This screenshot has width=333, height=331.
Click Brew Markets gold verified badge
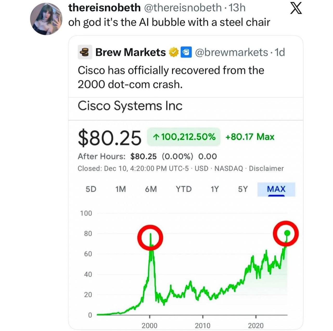point(173,52)
